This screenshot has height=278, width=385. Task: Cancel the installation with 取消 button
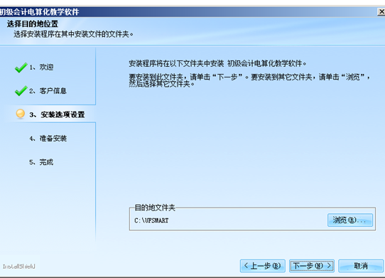click(x=361, y=266)
